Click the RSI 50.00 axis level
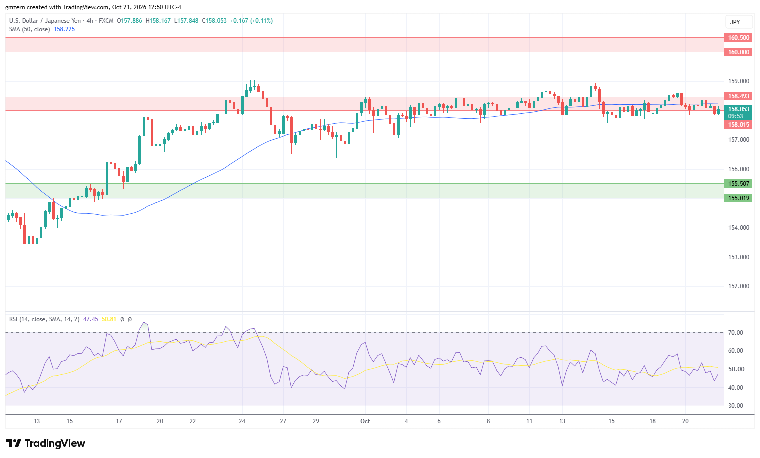Image resolution: width=760 pixels, height=458 pixels. [735, 369]
